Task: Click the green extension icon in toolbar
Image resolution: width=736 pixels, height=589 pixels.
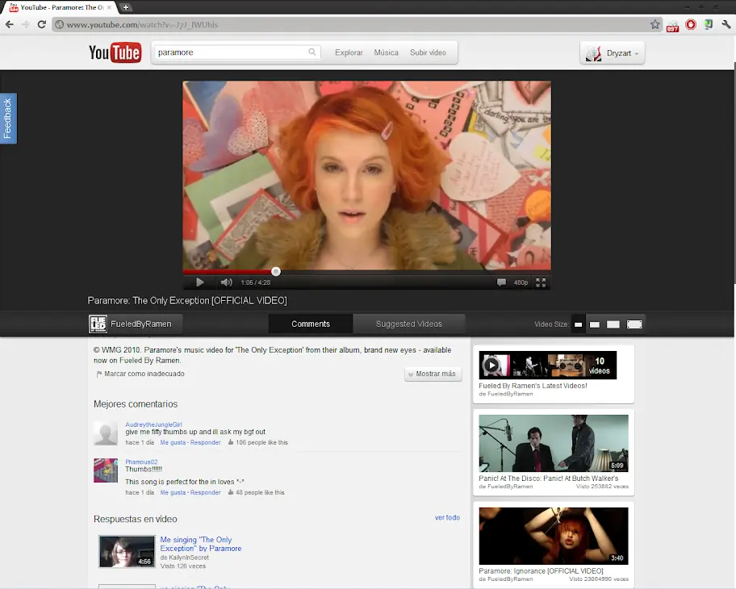Action: [709, 24]
